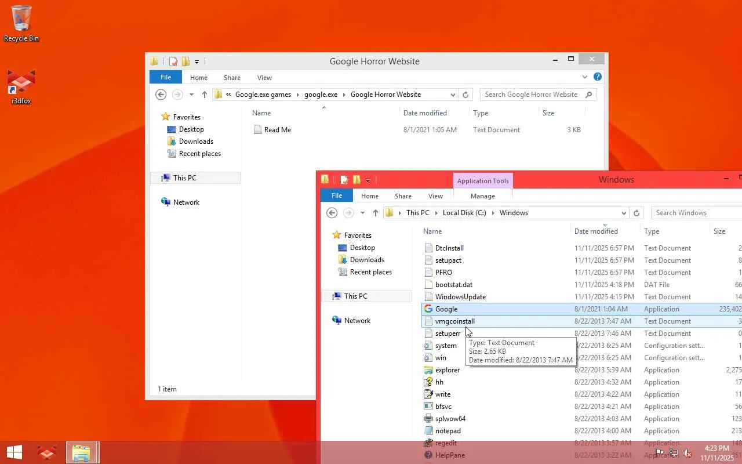This screenshot has width=742, height=464.
Task: Click New Folder quick access icon in Google Horror Website window
Action: (185, 61)
